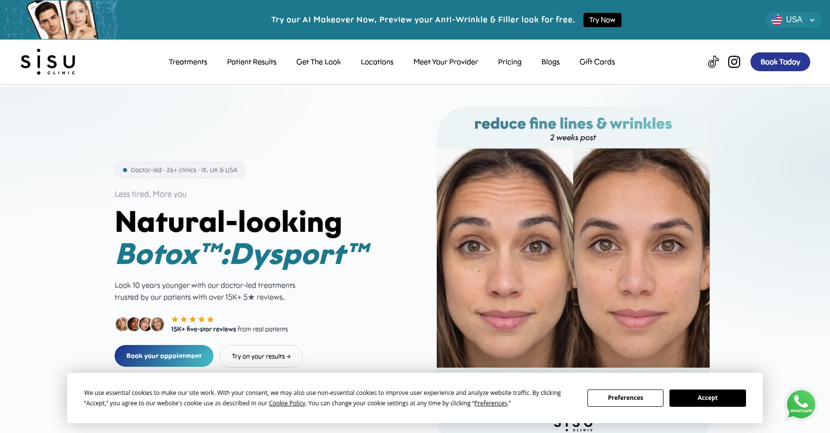Open Get The Look page
Screen dimensions: 830x433
point(319,62)
